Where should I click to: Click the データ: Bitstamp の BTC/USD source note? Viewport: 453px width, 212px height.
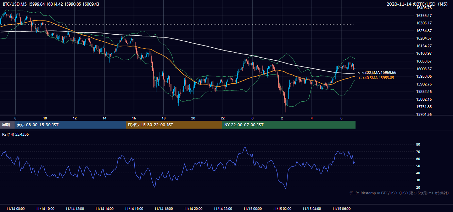(x=399, y=193)
